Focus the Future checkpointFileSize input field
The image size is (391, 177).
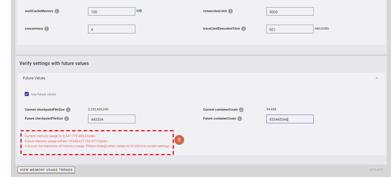112,119
